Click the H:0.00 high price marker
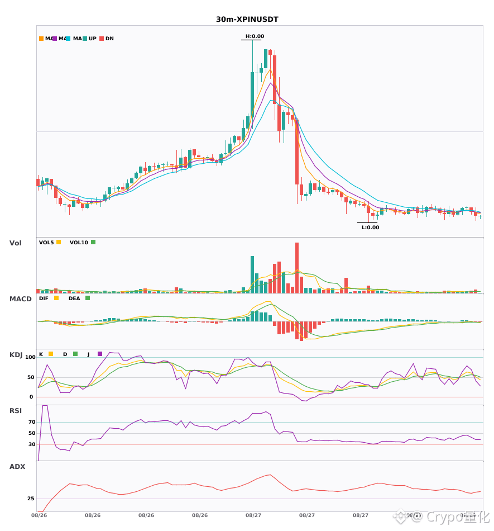The height and width of the screenshot is (531, 494). click(255, 36)
